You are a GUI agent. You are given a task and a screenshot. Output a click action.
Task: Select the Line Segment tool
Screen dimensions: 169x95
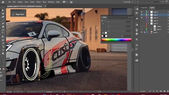click(x=3, y=20)
